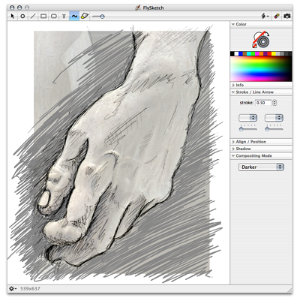Image resolution: width=300 pixels, height=301 pixels.
Task: Pick the yellow swatch
Action: click(x=274, y=53)
